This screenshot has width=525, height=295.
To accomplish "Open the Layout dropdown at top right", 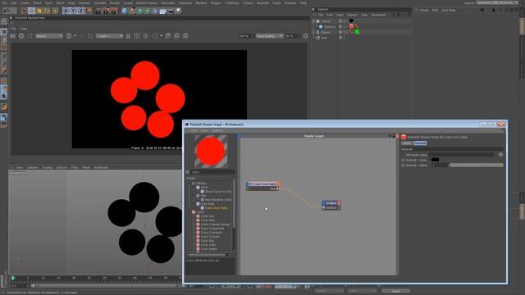I will tap(497, 2).
